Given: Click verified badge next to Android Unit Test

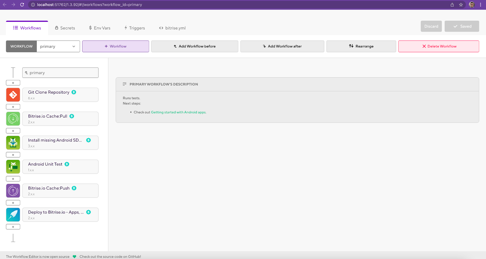Looking at the screenshot, I should (67, 164).
